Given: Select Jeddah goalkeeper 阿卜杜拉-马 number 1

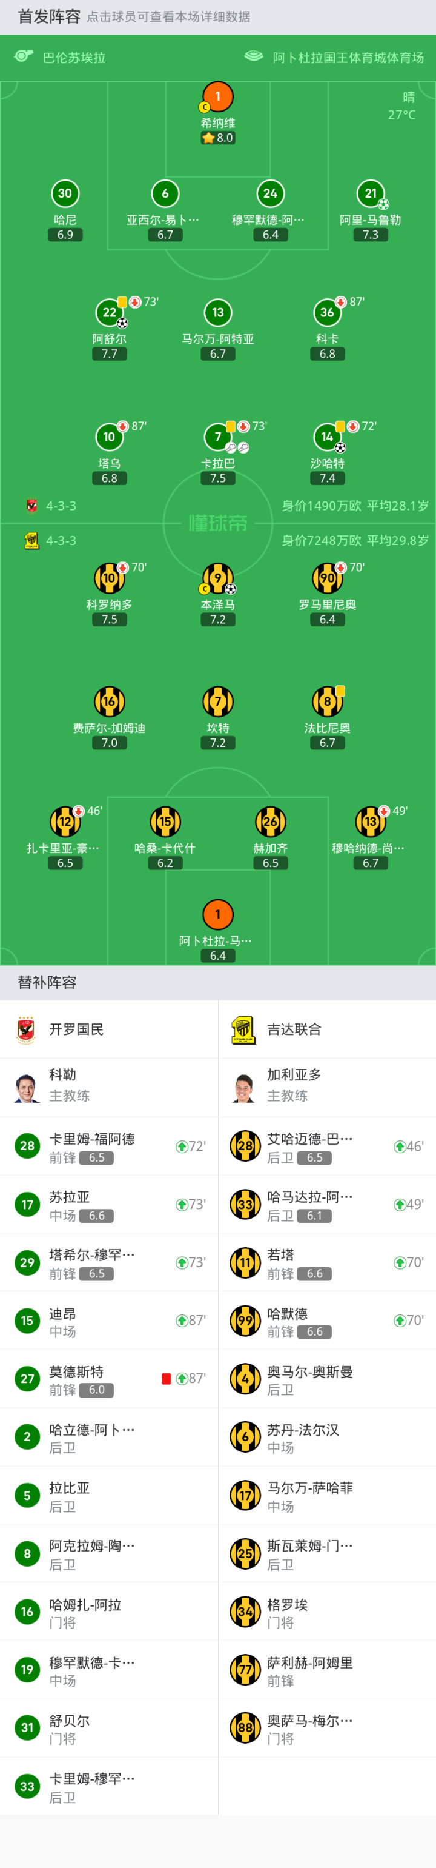Looking at the screenshot, I should [x=217, y=914].
